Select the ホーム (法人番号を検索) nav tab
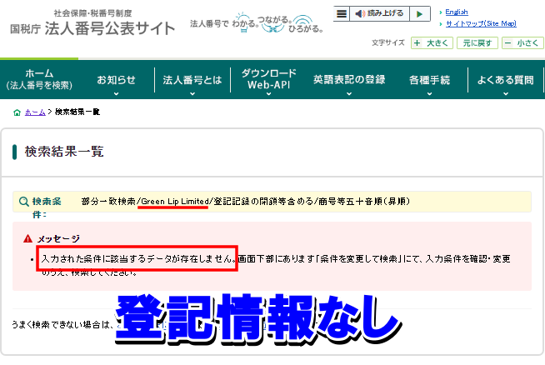The width and height of the screenshot is (545, 365). tap(39, 80)
